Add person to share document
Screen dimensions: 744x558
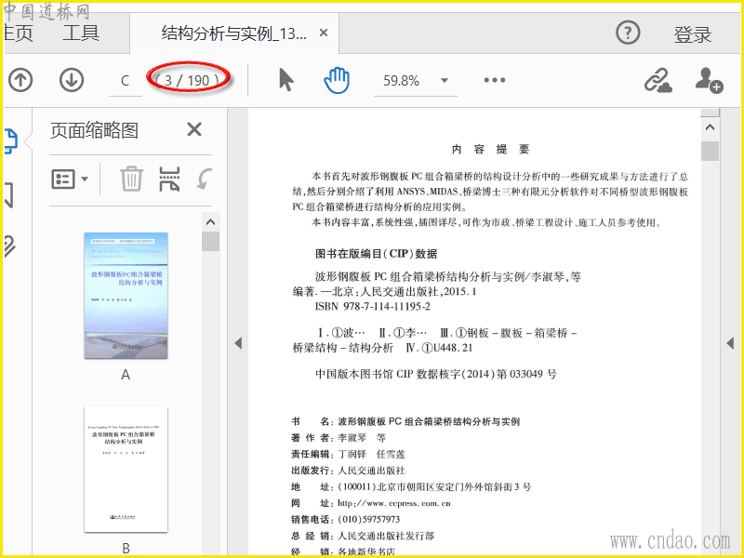coord(709,80)
